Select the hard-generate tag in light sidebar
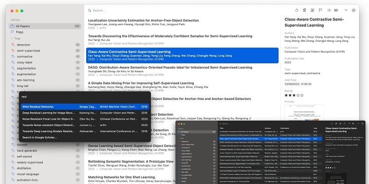The height and width of the screenshot is (184, 369). coord(45,151)
